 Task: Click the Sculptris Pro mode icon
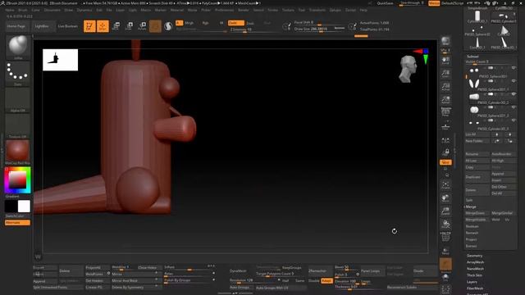(x=168, y=26)
